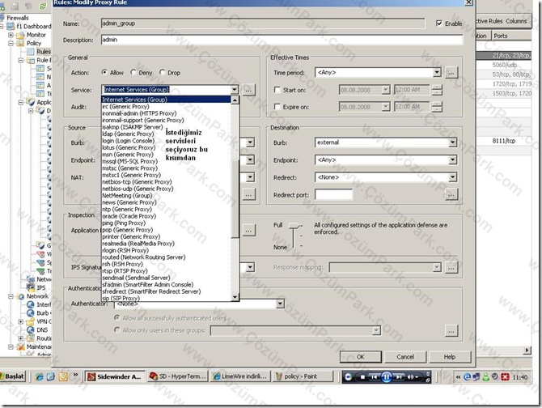Select Allow all successfully authenticated users option
Viewport: 542px width, 408px height.
click(116, 317)
